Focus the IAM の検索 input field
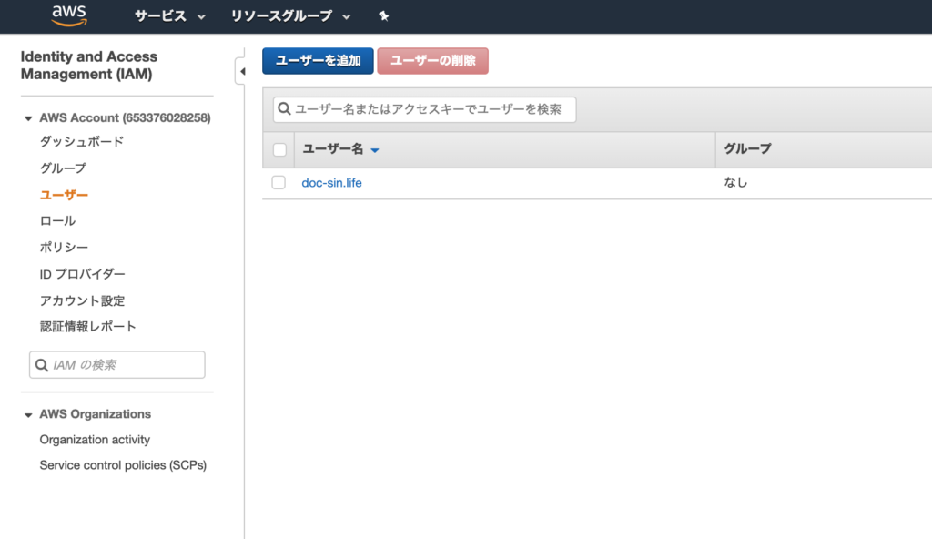The image size is (932, 539). point(117,365)
